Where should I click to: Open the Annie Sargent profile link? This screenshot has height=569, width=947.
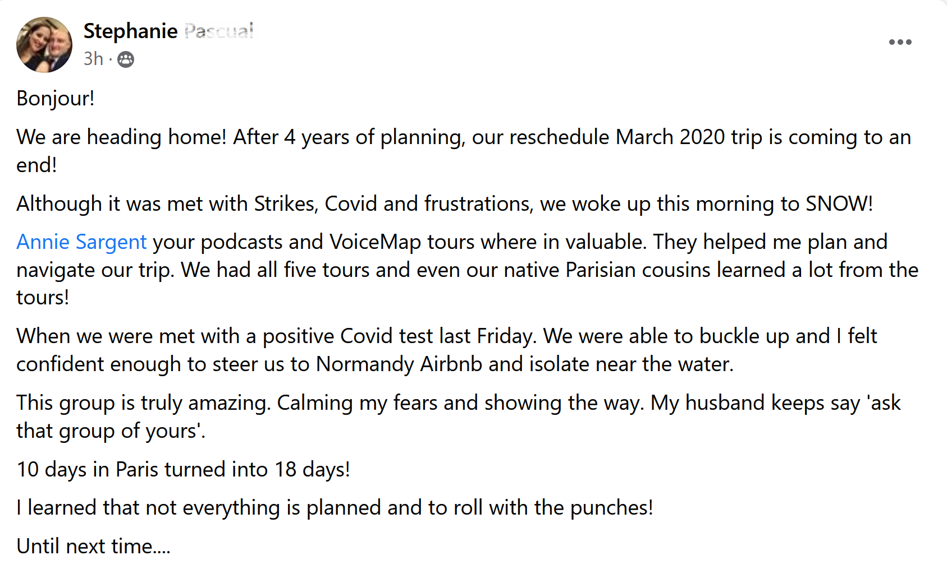tap(81, 242)
